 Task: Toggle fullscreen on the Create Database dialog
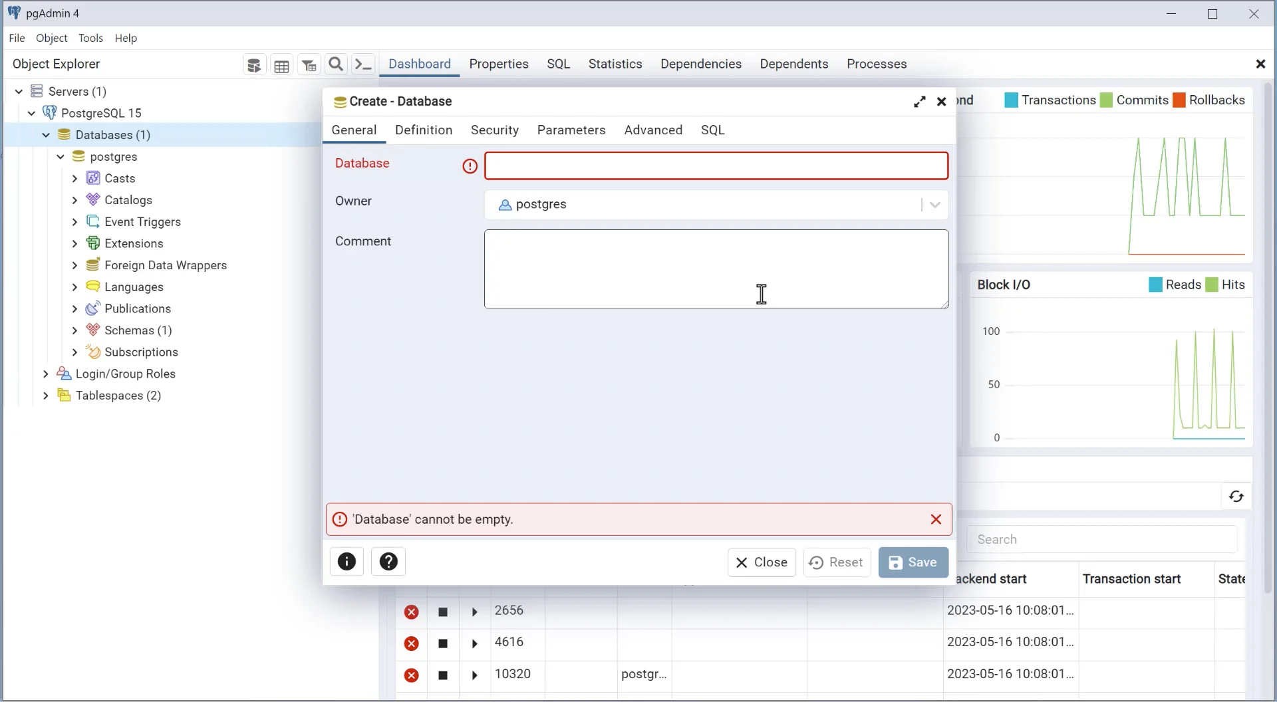click(x=919, y=102)
